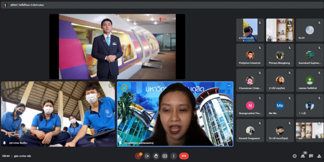Select the Pisitphon Intawirat participant tile
The image size is (324, 162).
point(250,55)
